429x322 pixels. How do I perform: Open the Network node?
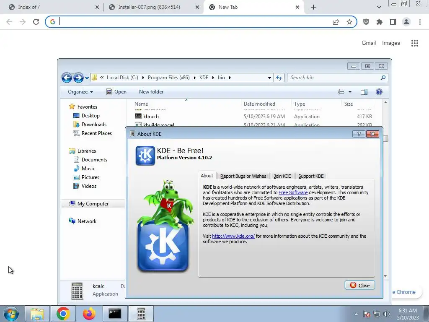[87, 221]
